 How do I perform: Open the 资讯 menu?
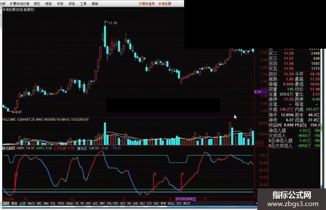pos(72,4)
